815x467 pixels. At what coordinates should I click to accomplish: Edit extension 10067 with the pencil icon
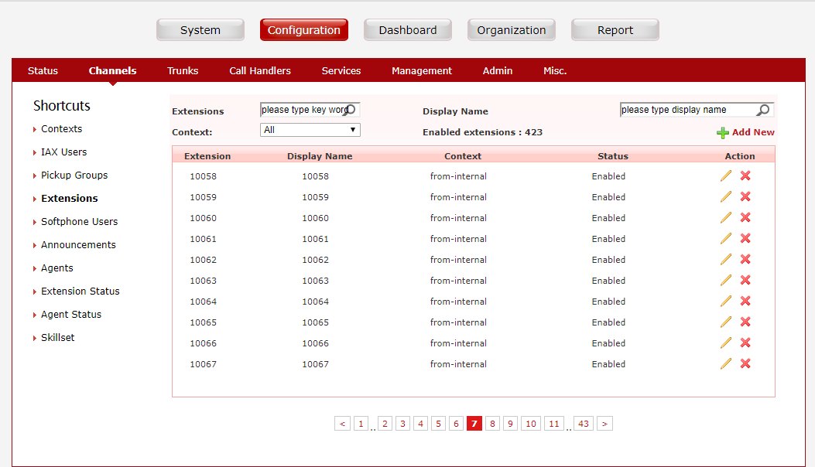[725, 363]
